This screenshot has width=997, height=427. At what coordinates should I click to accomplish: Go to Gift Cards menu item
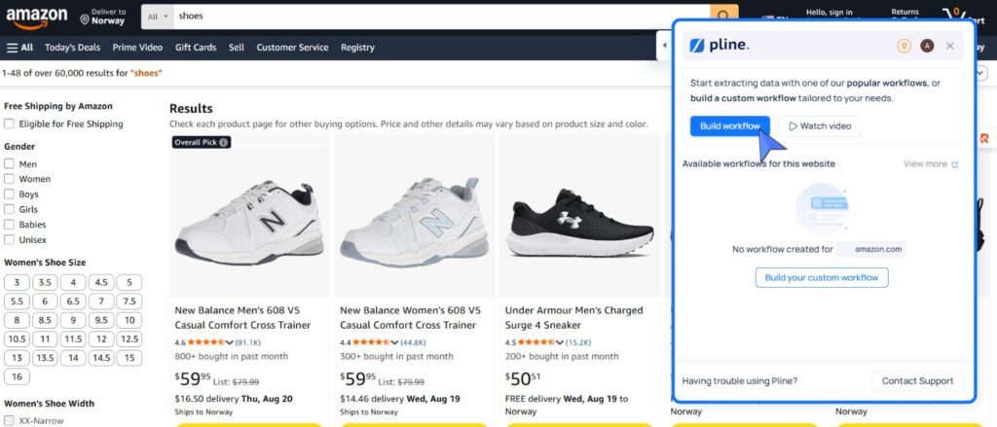coord(196,48)
